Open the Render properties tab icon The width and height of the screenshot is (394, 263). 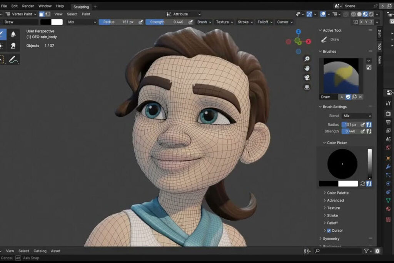coord(388,113)
